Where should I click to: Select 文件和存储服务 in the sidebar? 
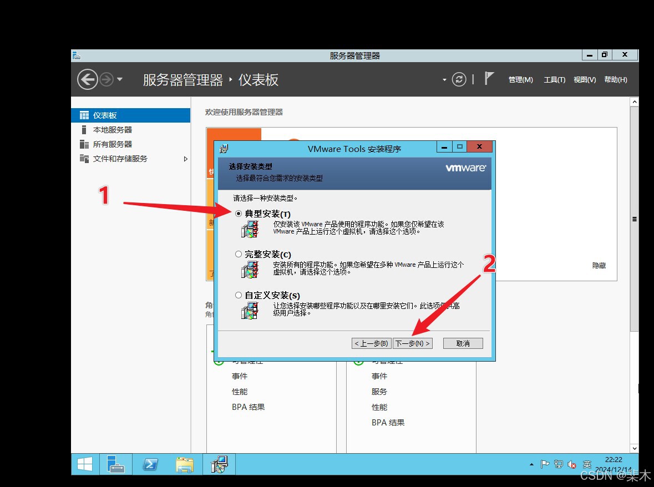(x=130, y=159)
